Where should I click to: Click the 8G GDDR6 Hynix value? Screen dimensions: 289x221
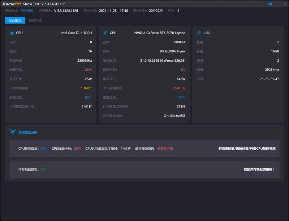coord(173,51)
